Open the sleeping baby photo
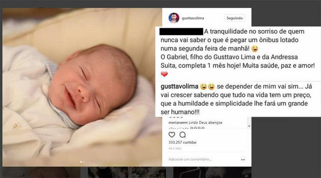This screenshot has height=178, width=321. [x=82, y=87]
